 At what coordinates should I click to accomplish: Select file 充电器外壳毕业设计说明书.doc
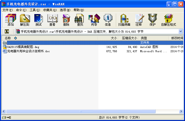[28, 51]
